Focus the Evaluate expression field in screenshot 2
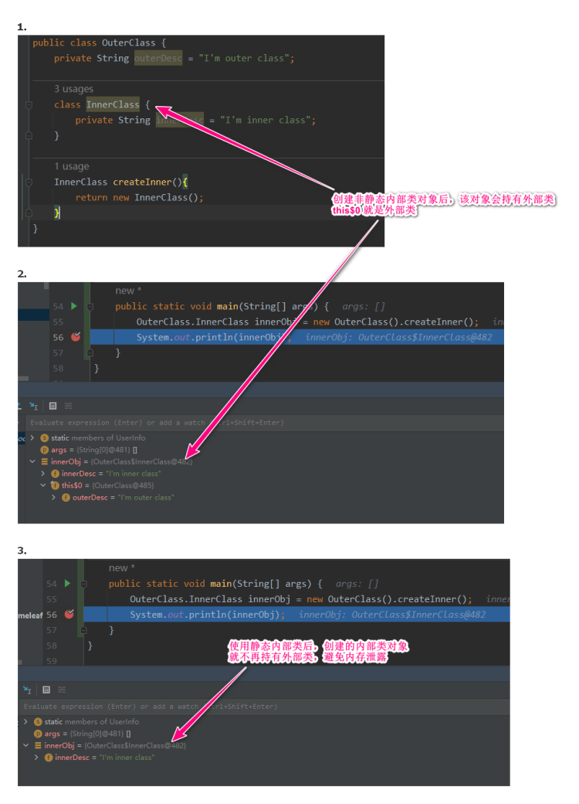The height and width of the screenshot is (804, 579). click(261, 423)
